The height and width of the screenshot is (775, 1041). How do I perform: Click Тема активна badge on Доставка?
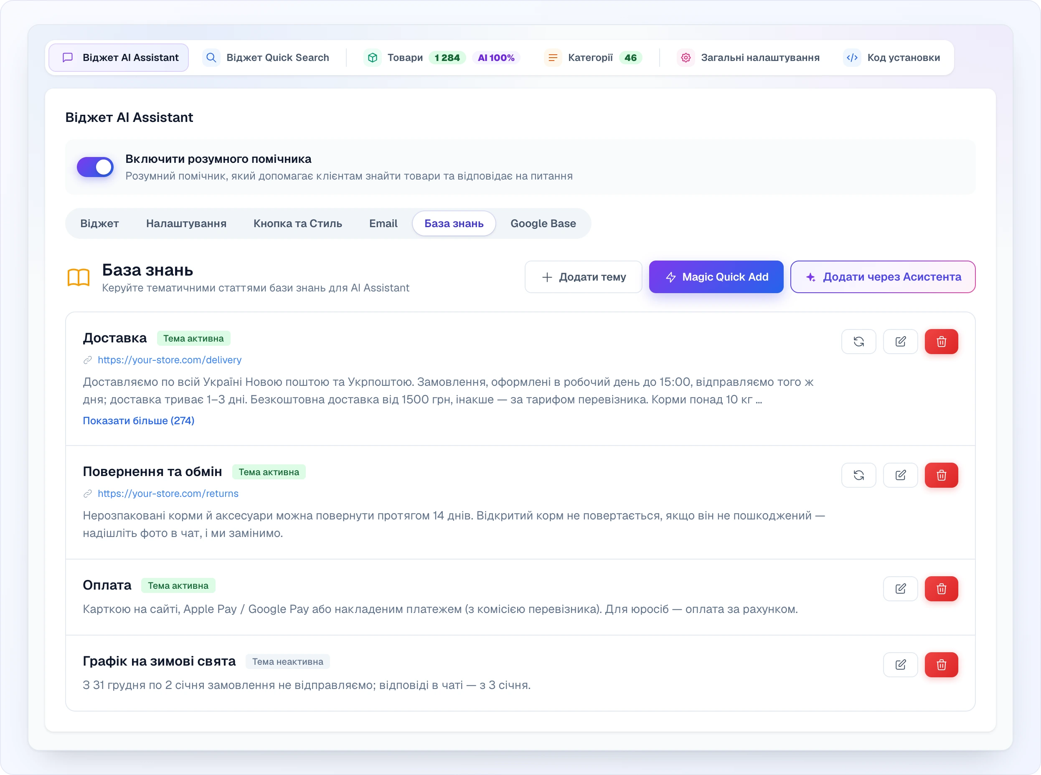[193, 339]
